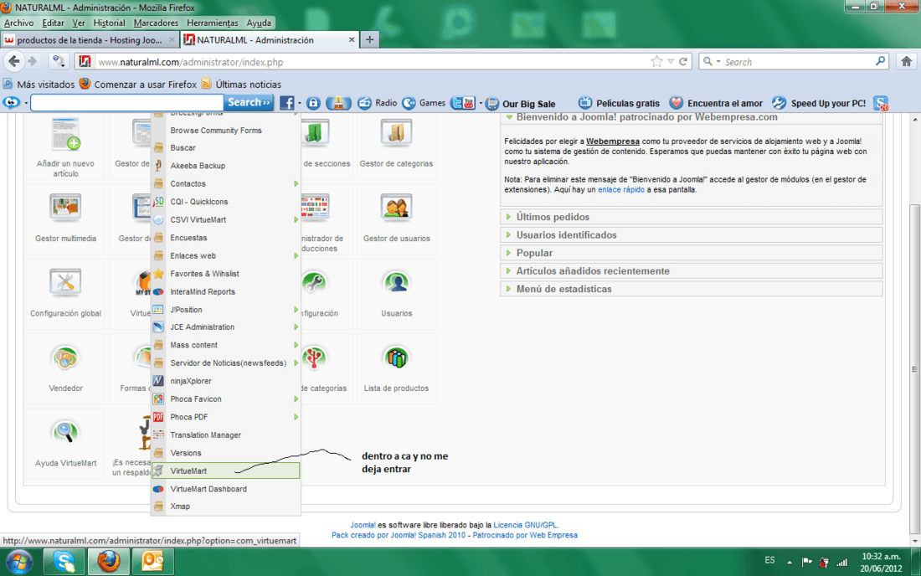Open Gestor de usuarios icon
921x576 pixels.
[x=396, y=208]
